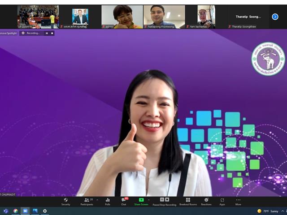
Task: Open the Reactions menu
Action: pyautogui.click(x=206, y=202)
